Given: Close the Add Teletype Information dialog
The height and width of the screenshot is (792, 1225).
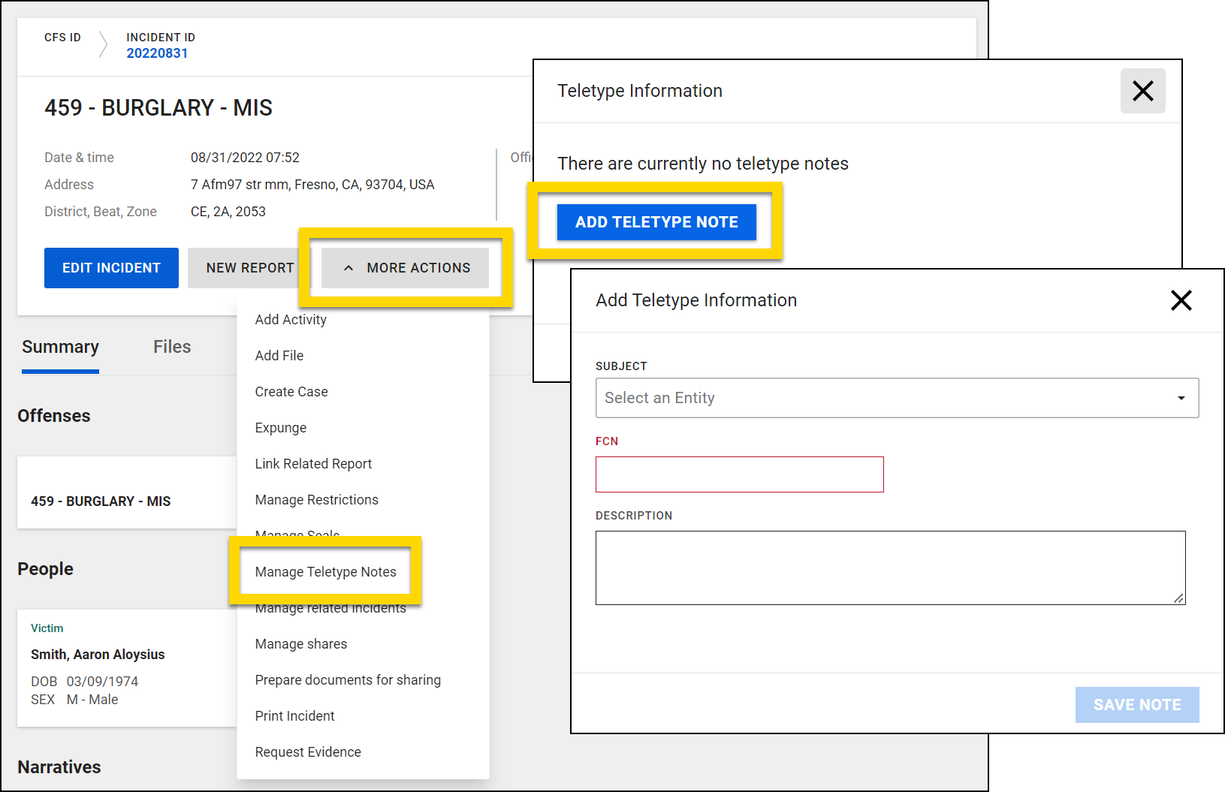Looking at the screenshot, I should pyautogui.click(x=1181, y=300).
